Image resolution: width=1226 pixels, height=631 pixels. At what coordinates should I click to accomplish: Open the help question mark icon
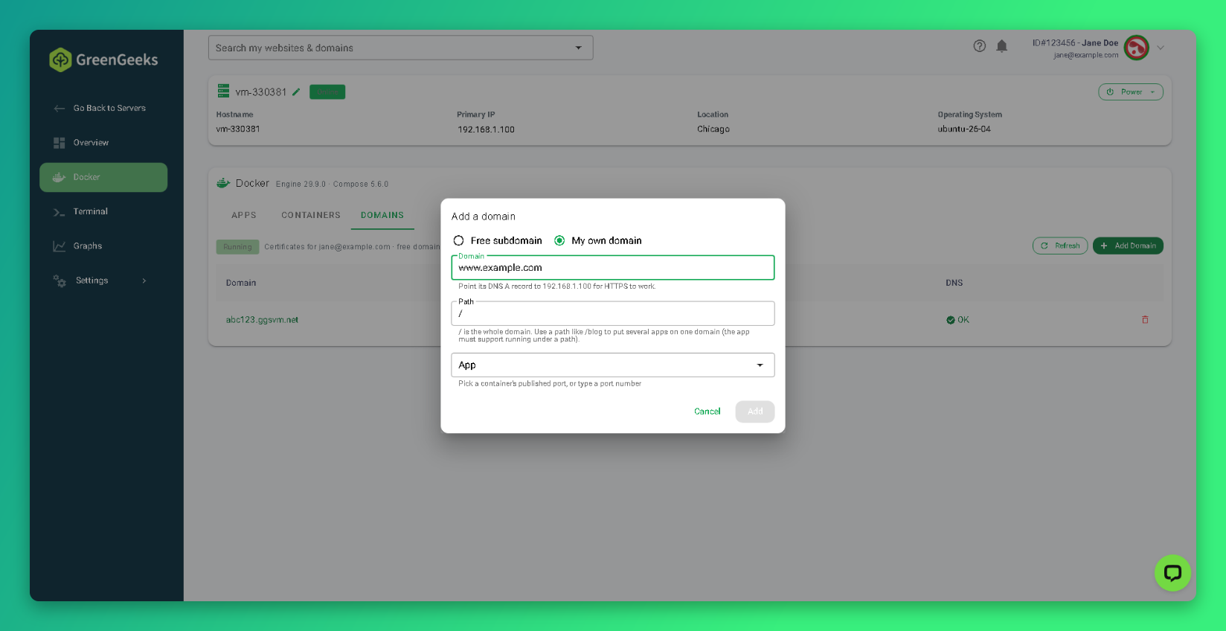point(980,46)
